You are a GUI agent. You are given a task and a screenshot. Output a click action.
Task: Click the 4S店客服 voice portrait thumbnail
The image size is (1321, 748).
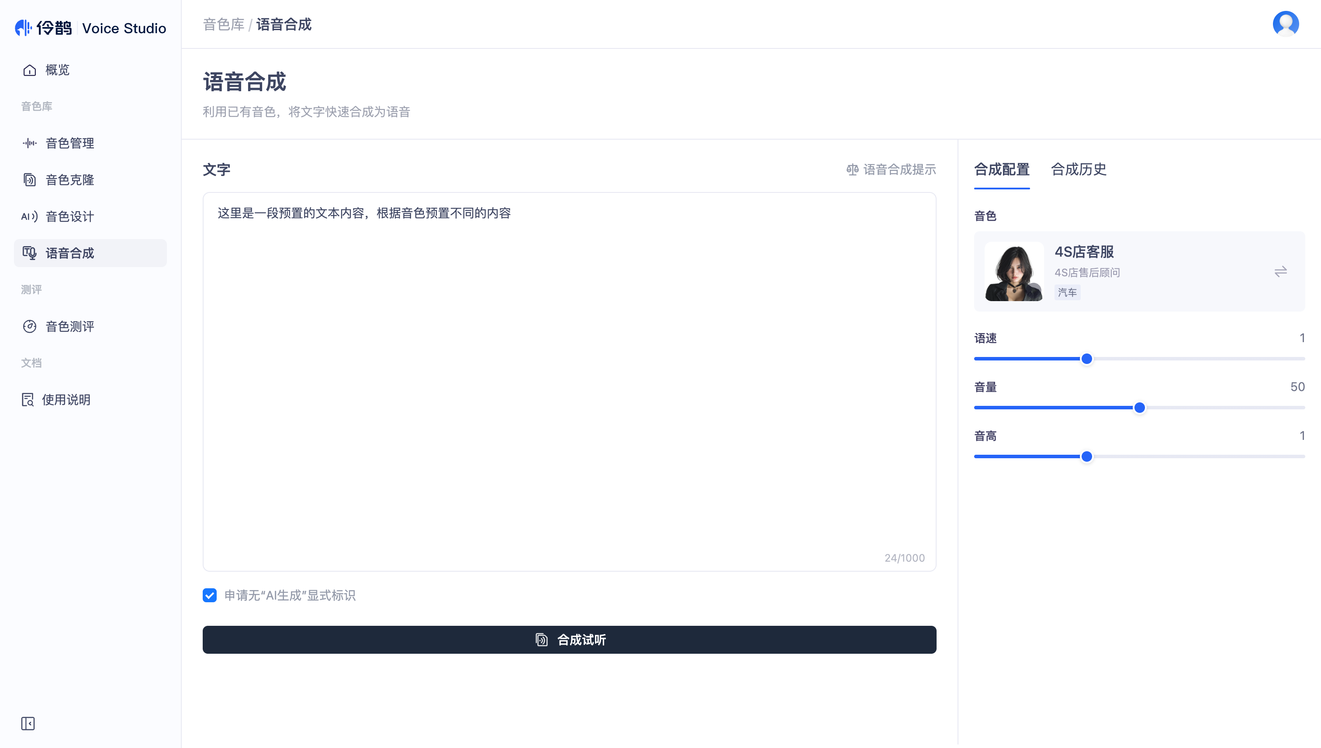1014,271
